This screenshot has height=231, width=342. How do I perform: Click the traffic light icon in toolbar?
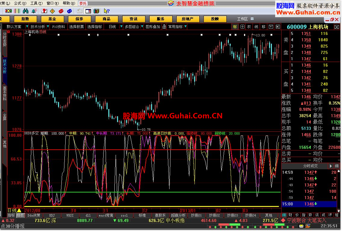[8, 11]
